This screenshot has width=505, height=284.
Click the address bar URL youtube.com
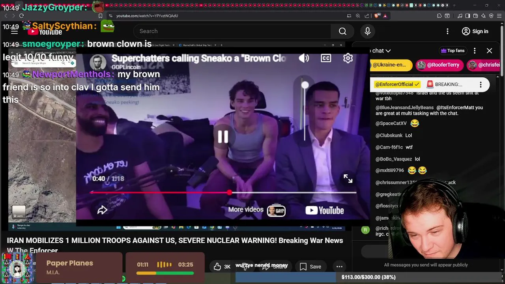[x=147, y=16]
